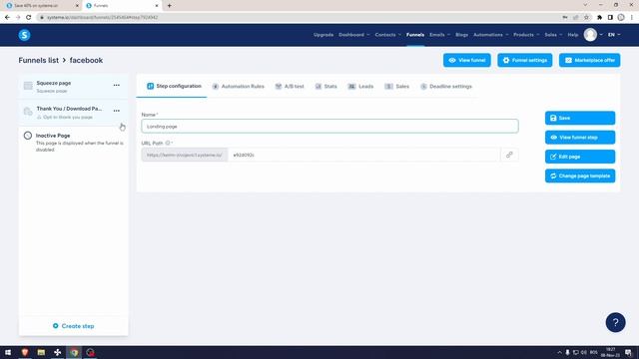Image resolution: width=639 pixels, height=359 pixels.
Task: Click the Marketplace offer button
Action: point(589,60)
